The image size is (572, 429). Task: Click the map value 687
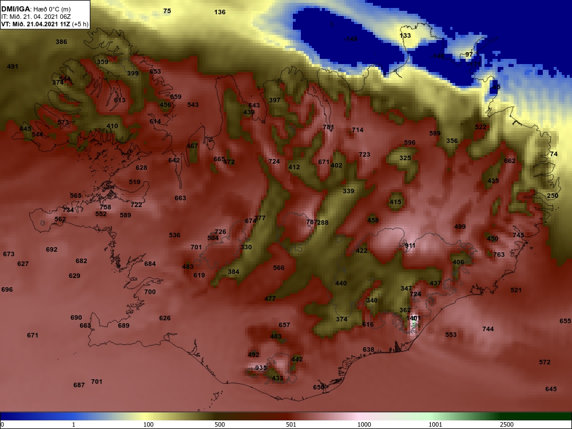tap(79, 385)
